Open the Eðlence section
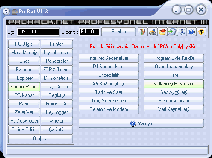The width and height of the screenshot is (212, 158). [24, 70]
